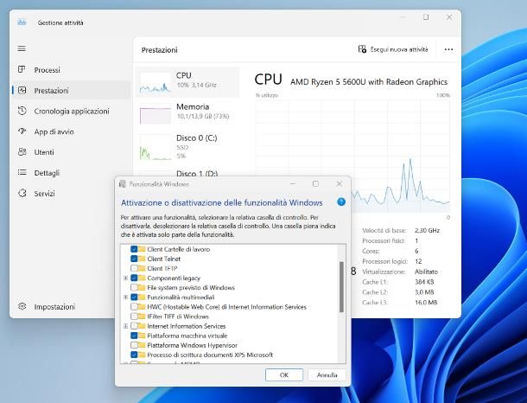Select the Disco 0 (C:) performance item
The image size is (527, 403).
188,147
